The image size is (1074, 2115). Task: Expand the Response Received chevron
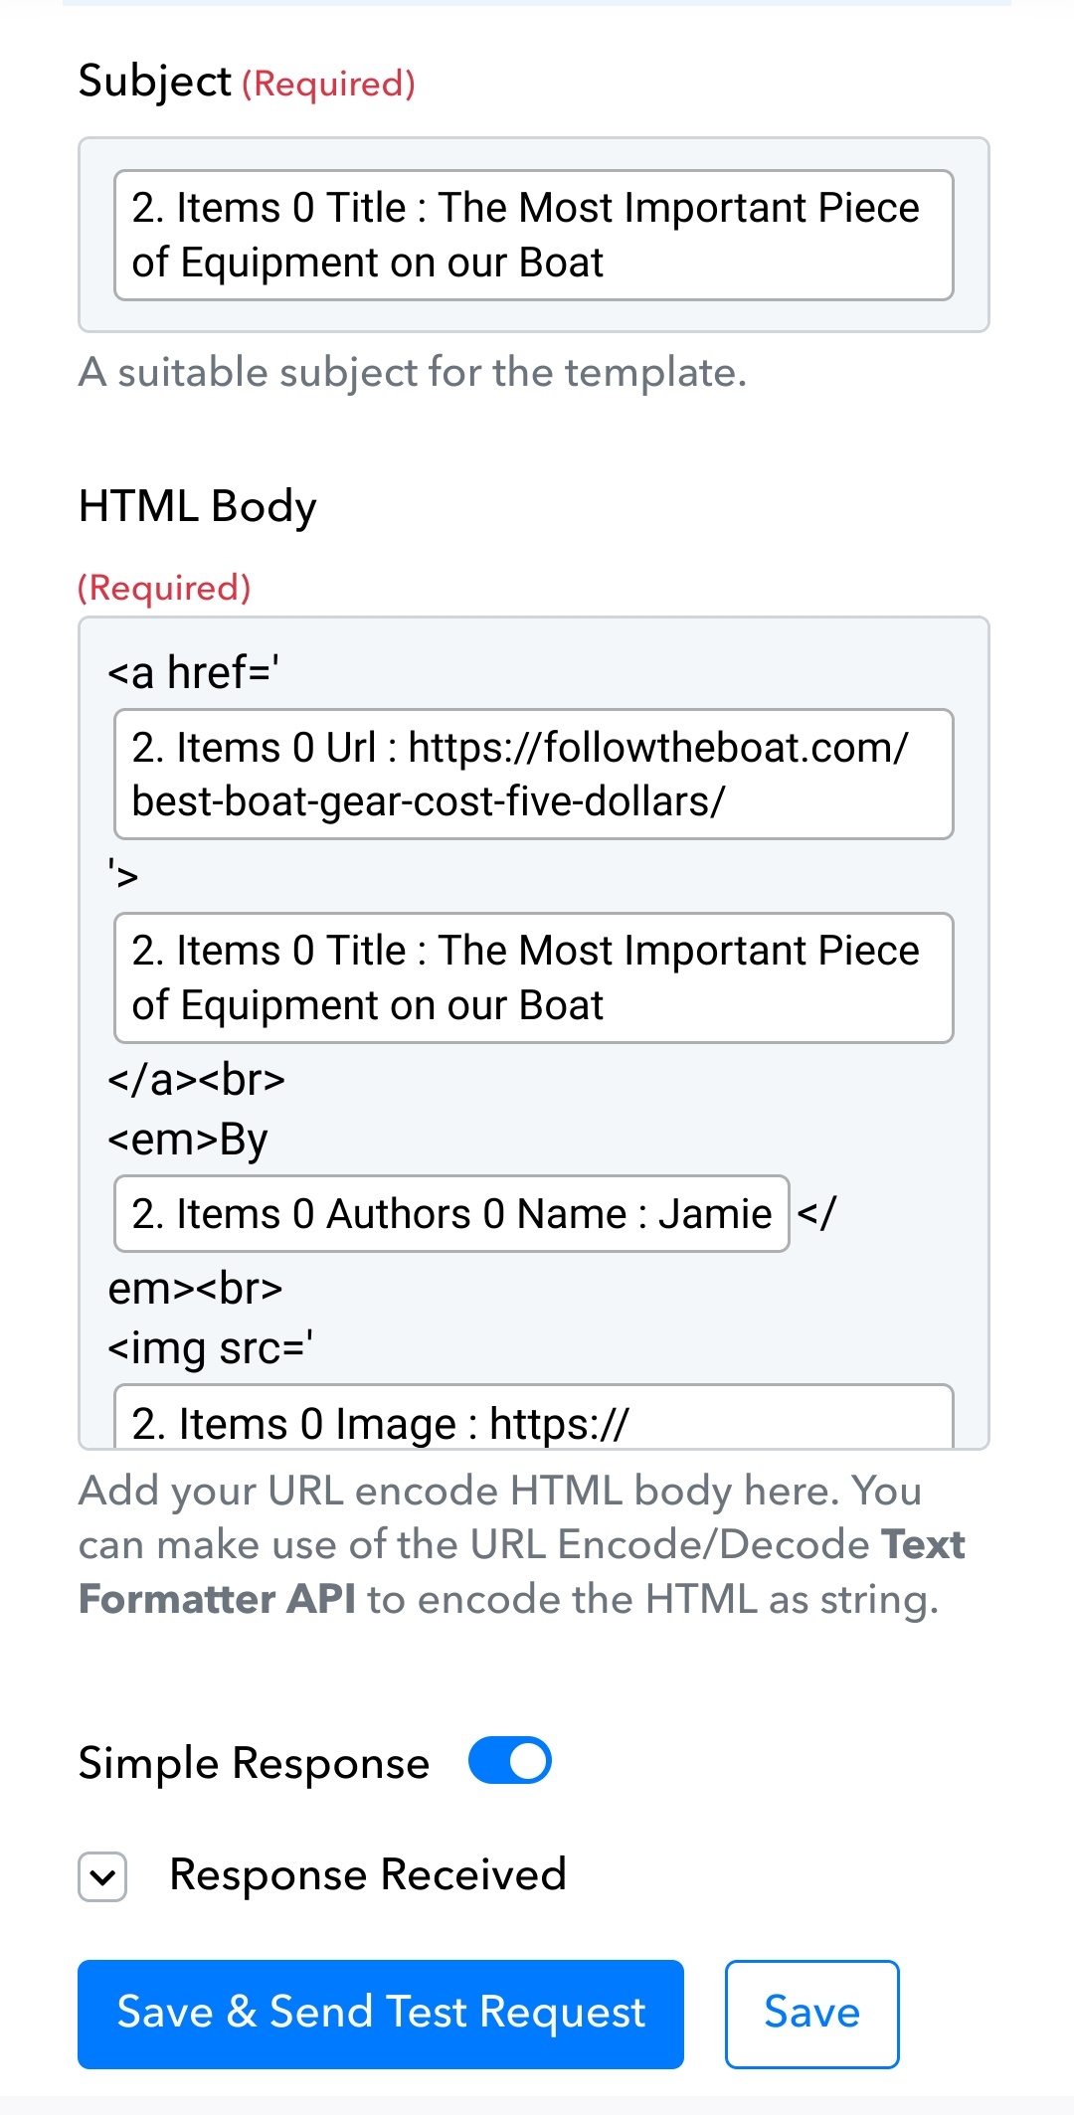click(102, 1877)
